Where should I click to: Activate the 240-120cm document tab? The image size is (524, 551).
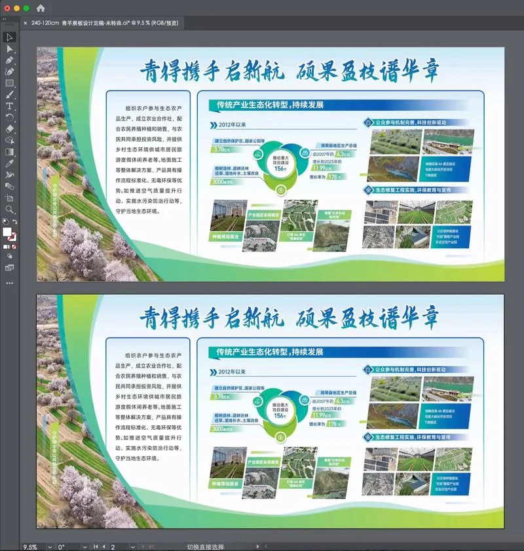(x=105, y=23)
